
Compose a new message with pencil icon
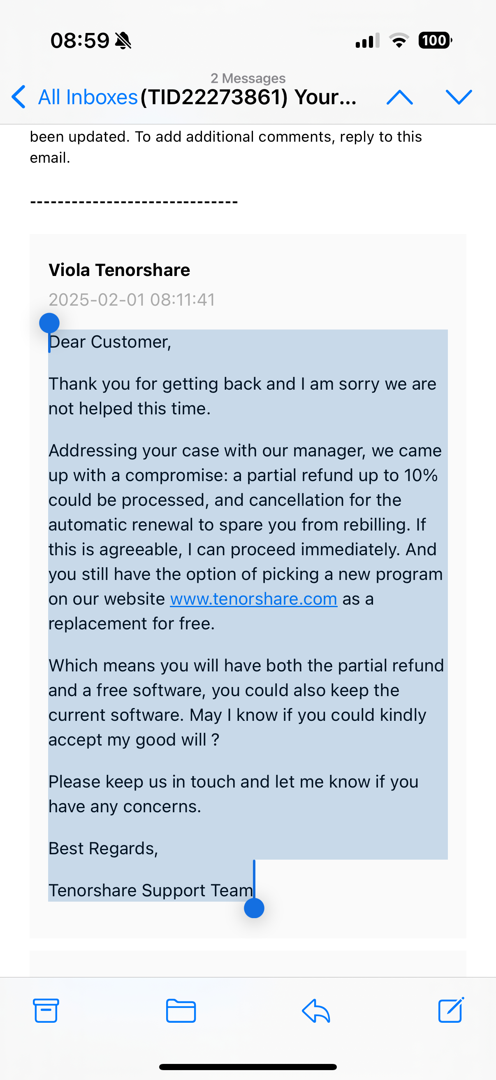451,1010
